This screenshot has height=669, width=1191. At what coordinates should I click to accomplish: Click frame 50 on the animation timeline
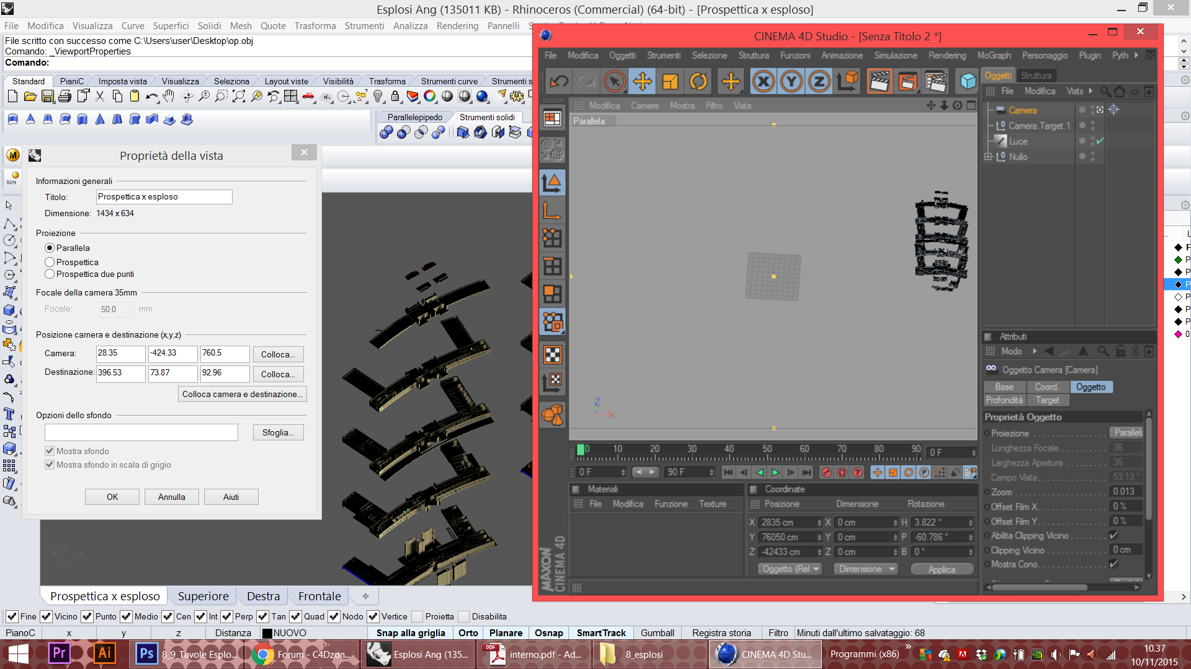pos(767,454)
